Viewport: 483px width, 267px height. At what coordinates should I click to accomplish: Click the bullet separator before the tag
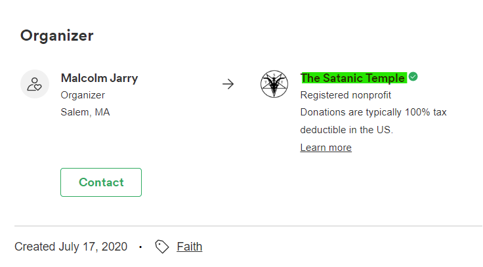[x=140, y=247]
